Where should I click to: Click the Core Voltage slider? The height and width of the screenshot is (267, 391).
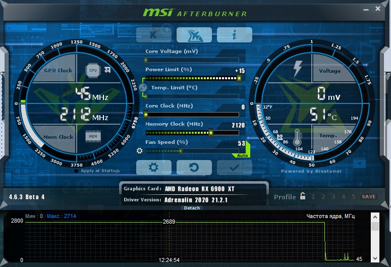pos(192,60)
